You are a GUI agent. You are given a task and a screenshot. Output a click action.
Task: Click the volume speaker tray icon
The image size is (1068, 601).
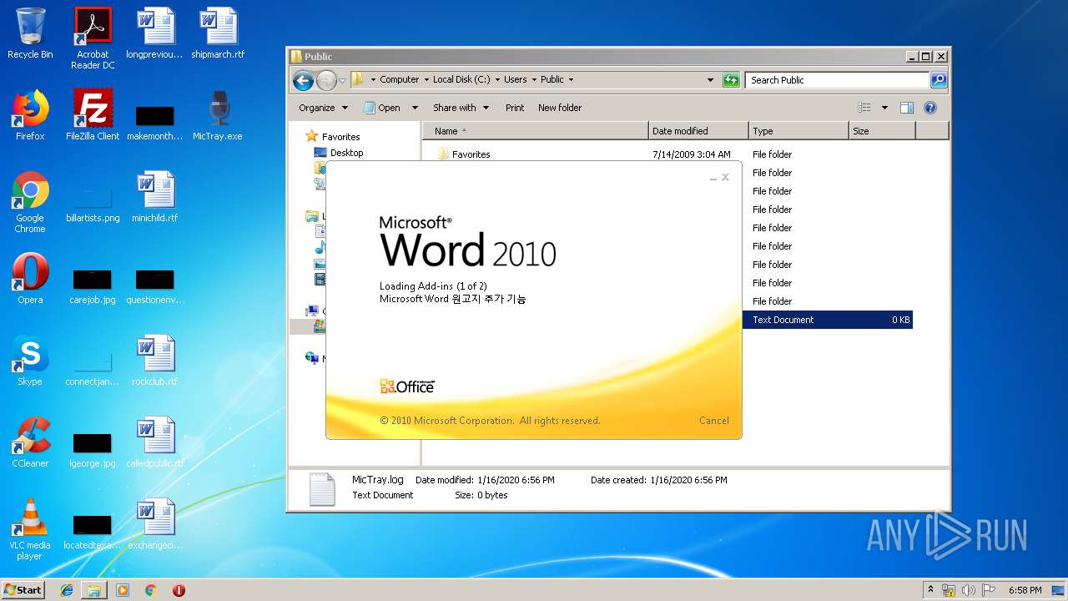click(969, 590)
